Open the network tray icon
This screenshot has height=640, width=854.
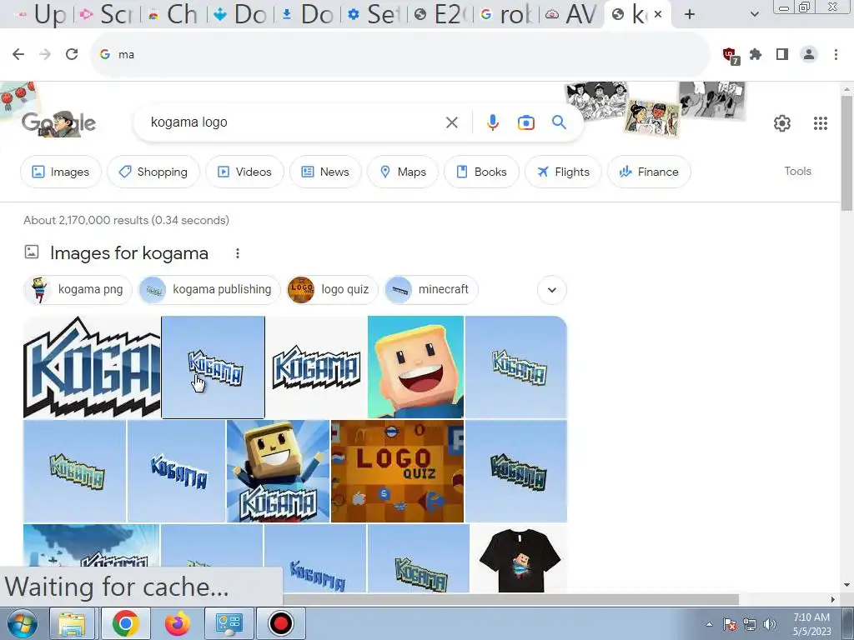(750, 624)
